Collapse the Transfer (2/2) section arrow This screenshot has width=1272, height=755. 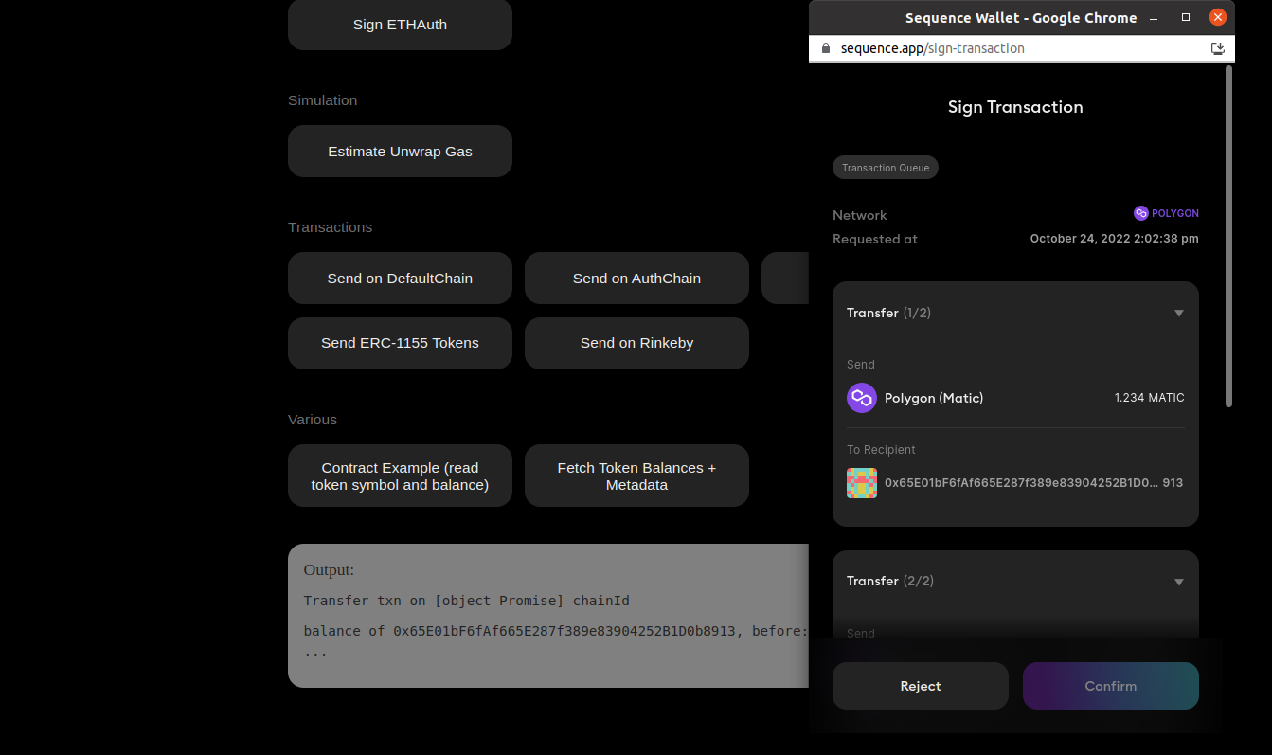coord(1179,582)
